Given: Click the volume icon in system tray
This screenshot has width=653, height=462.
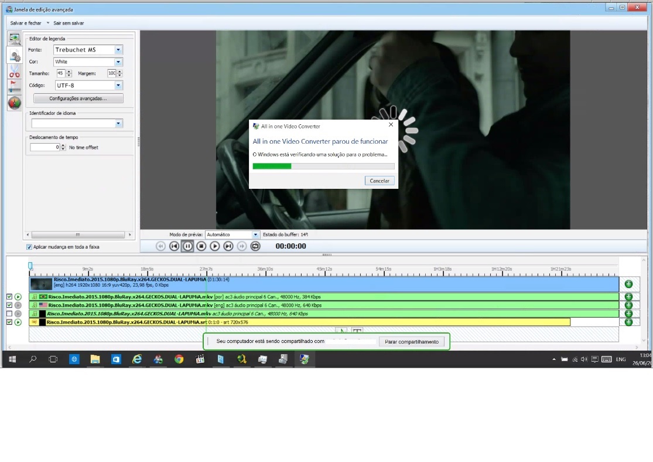Looking at the screenshot, I should click(584, 359).
